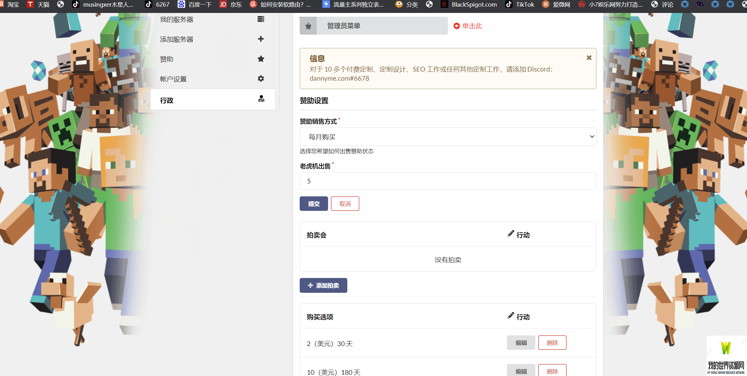Click the pencil icon in 拍卖会 header

pos(511,234)
